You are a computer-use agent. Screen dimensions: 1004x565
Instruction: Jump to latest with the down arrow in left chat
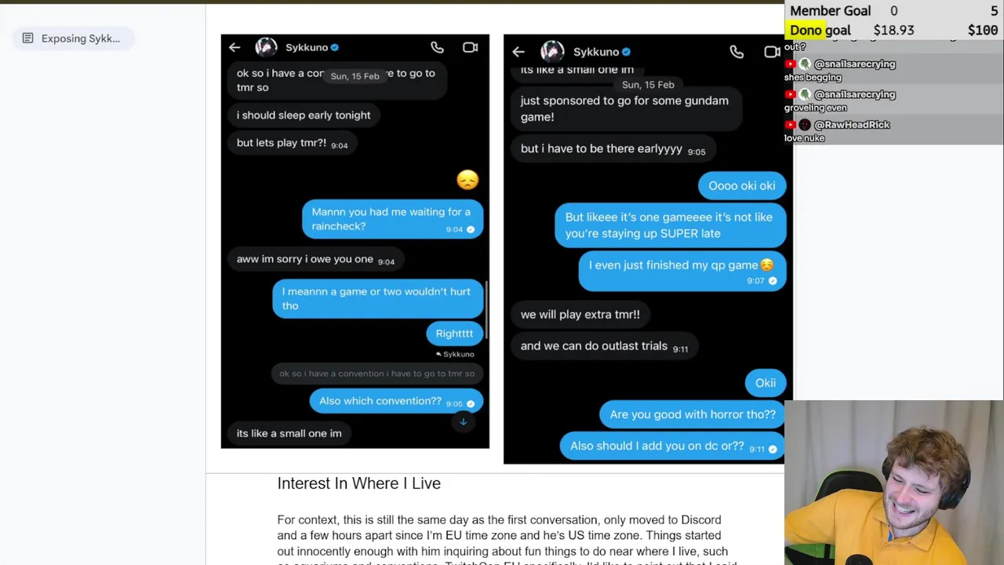[x=464, y=422]
